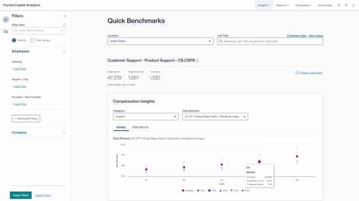Click the Apply Filters button
Viewport: 359px width, 201px height.
click(21, 196)
